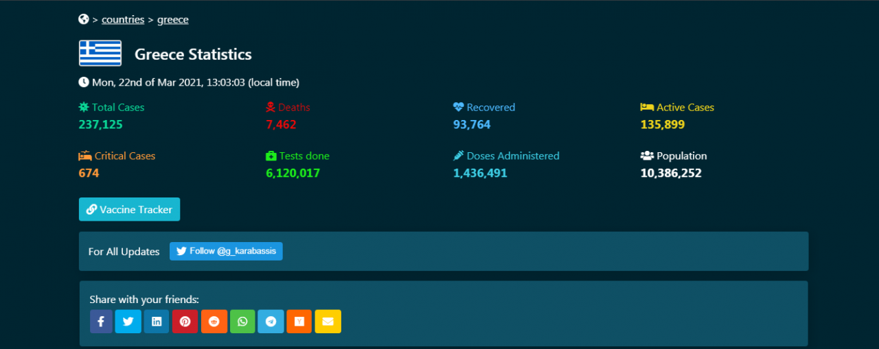This screenshot has height=349, width=879.
Task: Click the Total Cases label
Action: point(118,108)
